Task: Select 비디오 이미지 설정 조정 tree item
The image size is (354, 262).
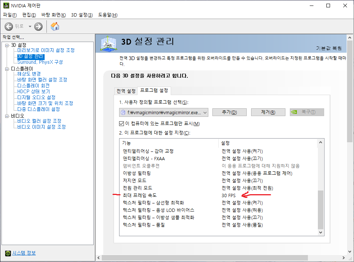Action: (x=42, y=127)
